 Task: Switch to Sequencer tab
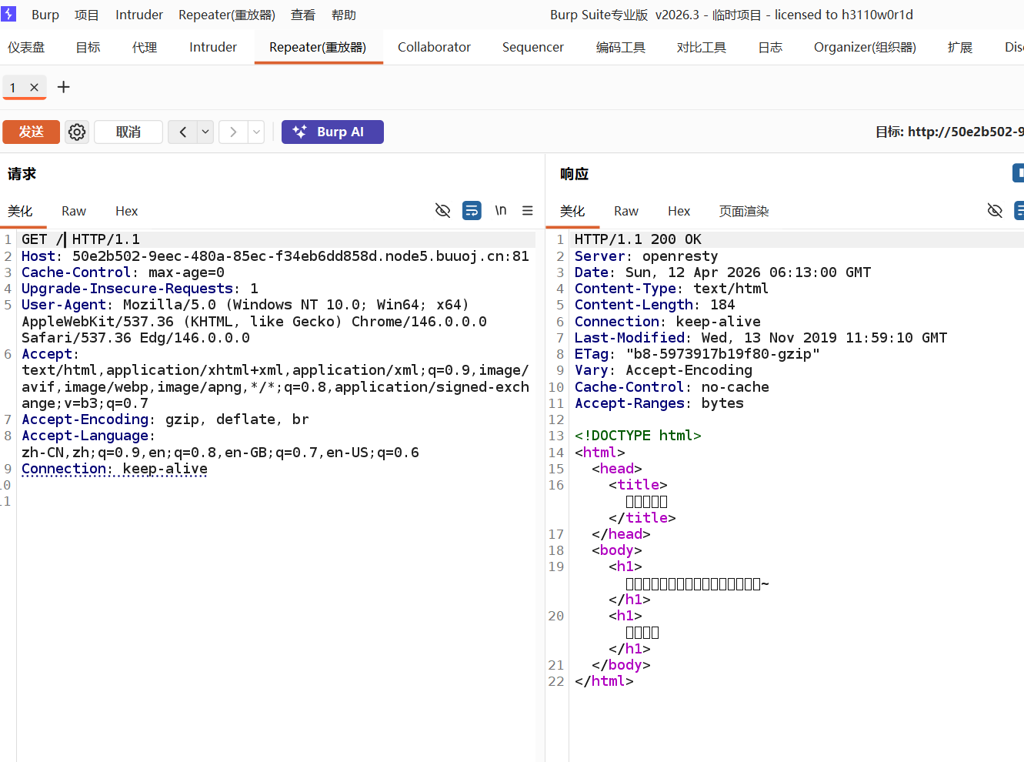533,47
